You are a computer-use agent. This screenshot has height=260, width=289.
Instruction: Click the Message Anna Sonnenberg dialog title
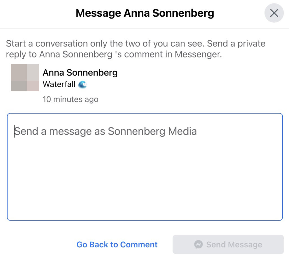pyautogui.click(x=144, y=13)
